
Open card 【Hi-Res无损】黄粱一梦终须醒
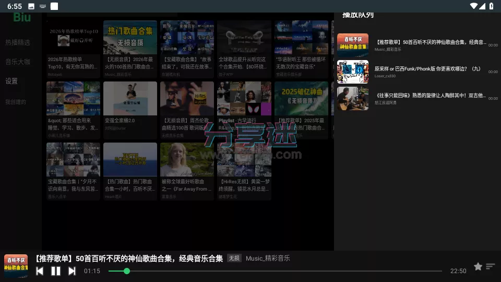coord(244,171)
